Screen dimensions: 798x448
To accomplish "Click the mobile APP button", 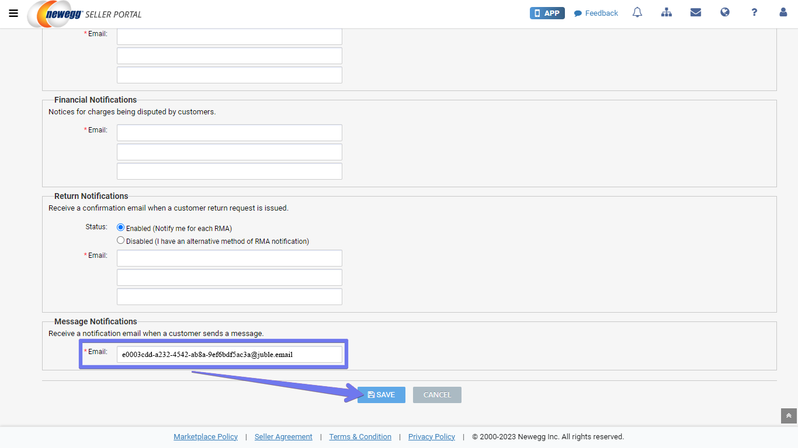I will click(547, 13).
